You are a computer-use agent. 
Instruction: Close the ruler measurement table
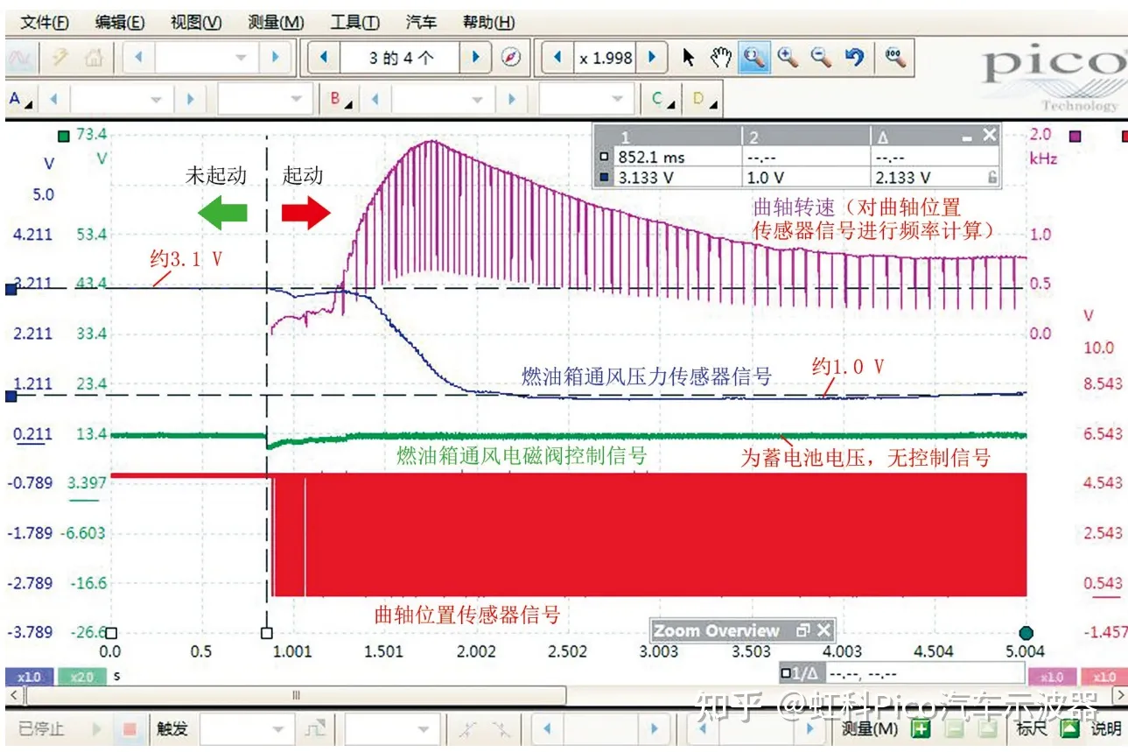989,135
